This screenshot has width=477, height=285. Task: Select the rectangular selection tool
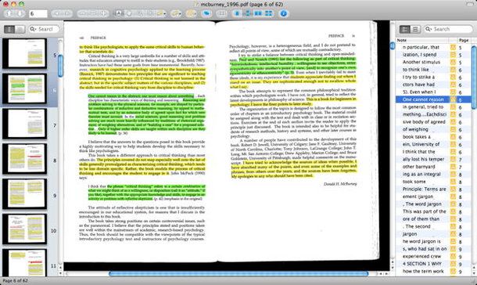(150, 13)
